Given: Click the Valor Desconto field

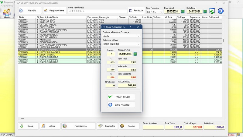Looking at the screenshot, I should click(x=127, y=77).
